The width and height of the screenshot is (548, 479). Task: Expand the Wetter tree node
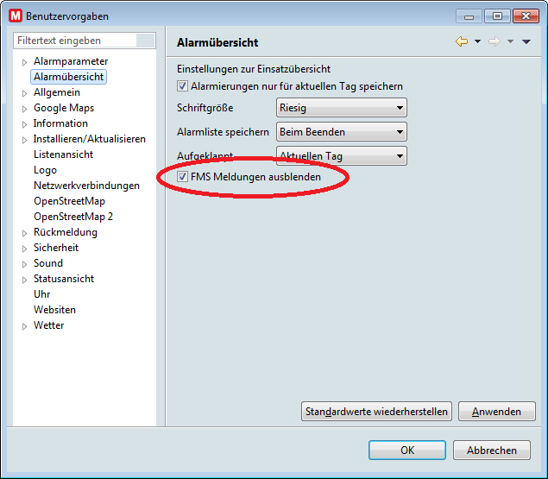click(24, 326)
